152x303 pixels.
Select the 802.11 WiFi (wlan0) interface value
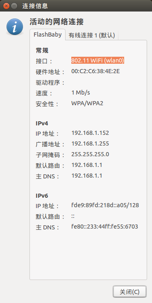coord(98,60)
